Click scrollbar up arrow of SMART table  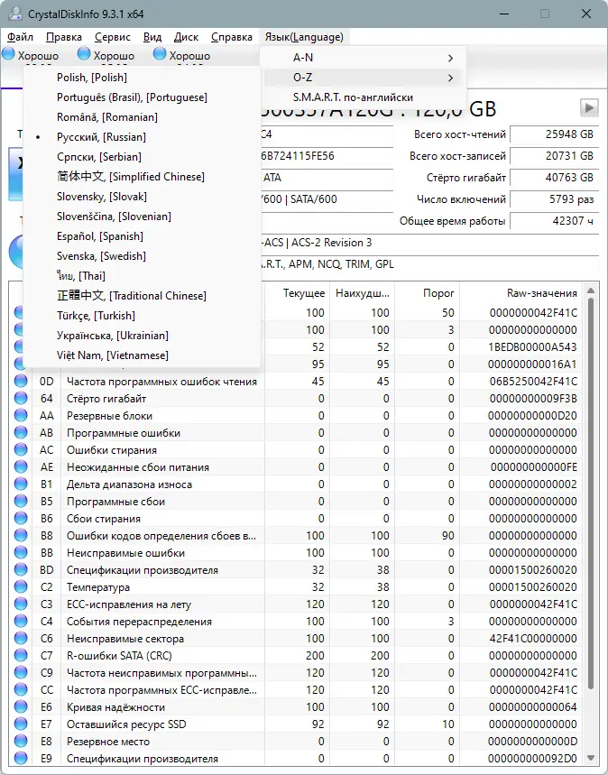[591, 291]
